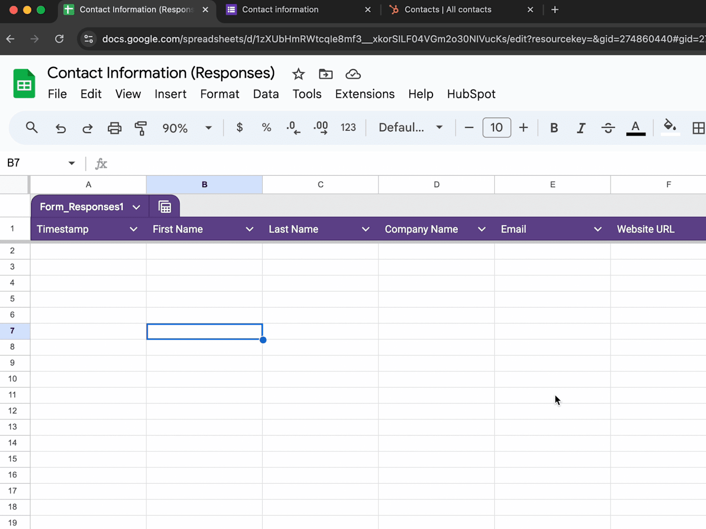The width and height of the screenshot is (706, 529).
Task: Reload the current page
Action: pyautogui.click(x=59, y=39)
